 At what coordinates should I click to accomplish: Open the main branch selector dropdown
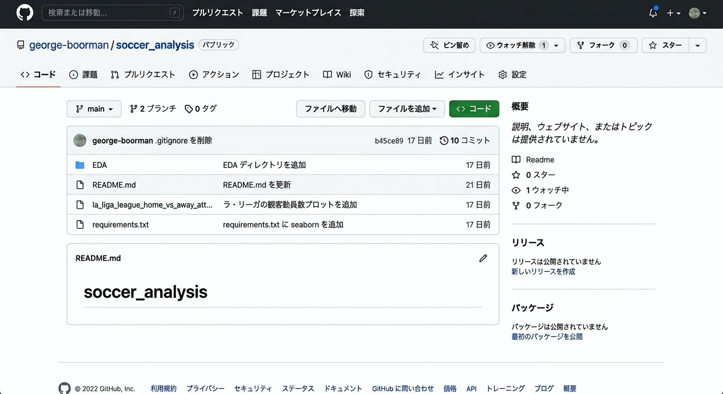point(94,109)
